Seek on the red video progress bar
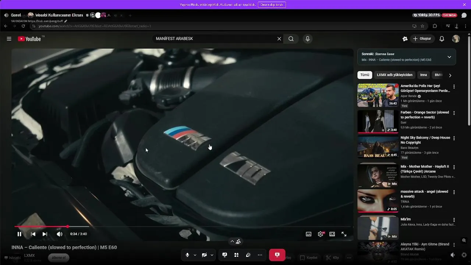The height and width of the screenshot is (265, 471). (183, 226)
